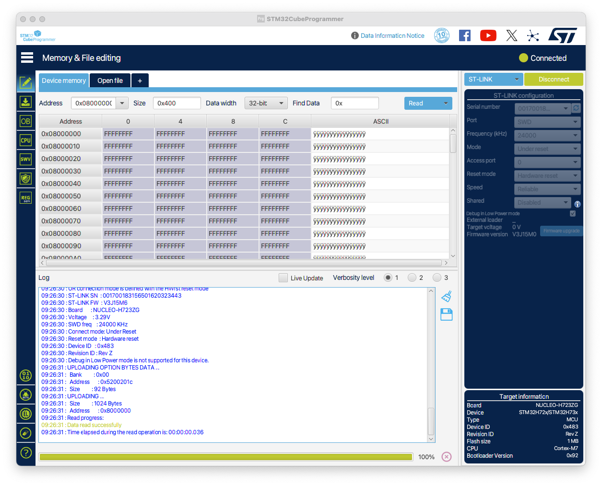Open the SWV trace viewer
602x486 pixels.
[x=26, y=159]
